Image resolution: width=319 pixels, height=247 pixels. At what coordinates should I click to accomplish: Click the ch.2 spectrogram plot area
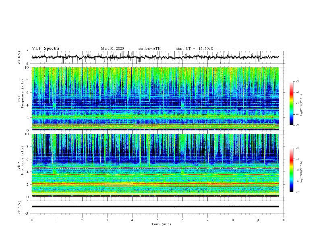pos(155,165)
